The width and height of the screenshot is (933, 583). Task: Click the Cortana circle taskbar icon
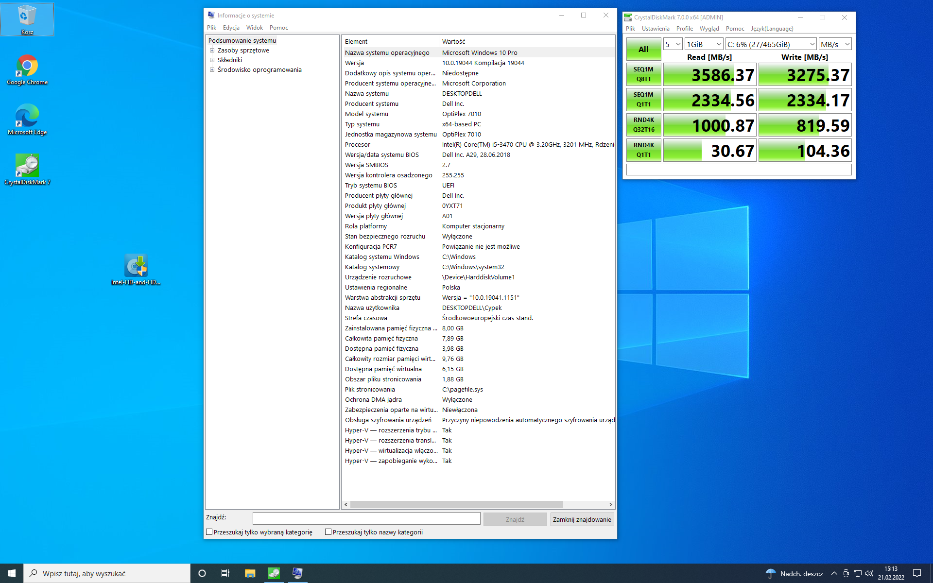pyautogui.click(x=202, y=573)
